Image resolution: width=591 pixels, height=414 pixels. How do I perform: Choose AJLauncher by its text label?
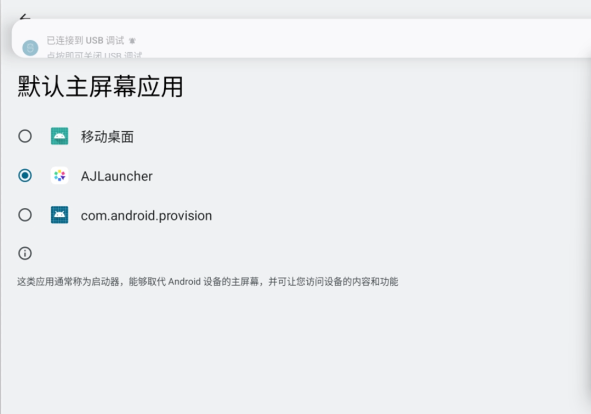pyautogui.click(x=117, y=176)
